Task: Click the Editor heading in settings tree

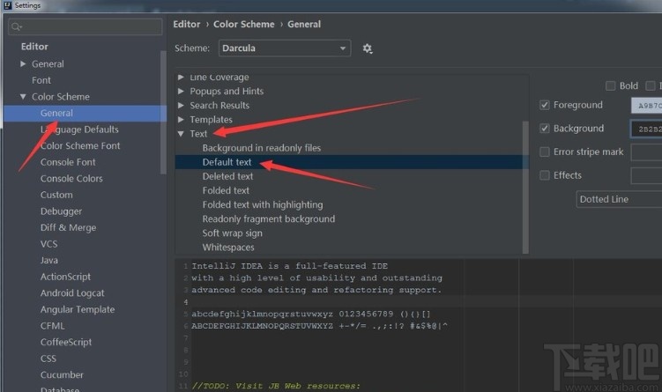Action: pos(34,47)
